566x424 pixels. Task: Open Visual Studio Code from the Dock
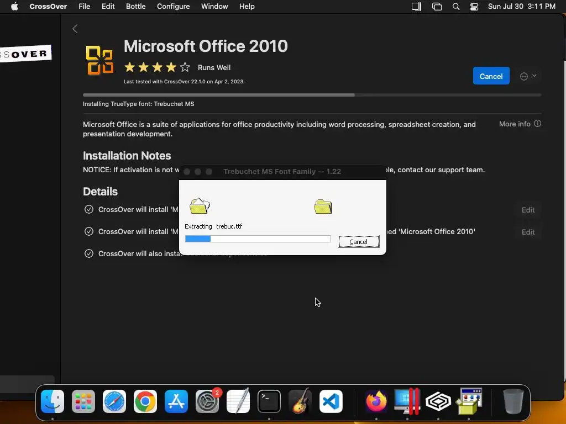tap(331, 401)
